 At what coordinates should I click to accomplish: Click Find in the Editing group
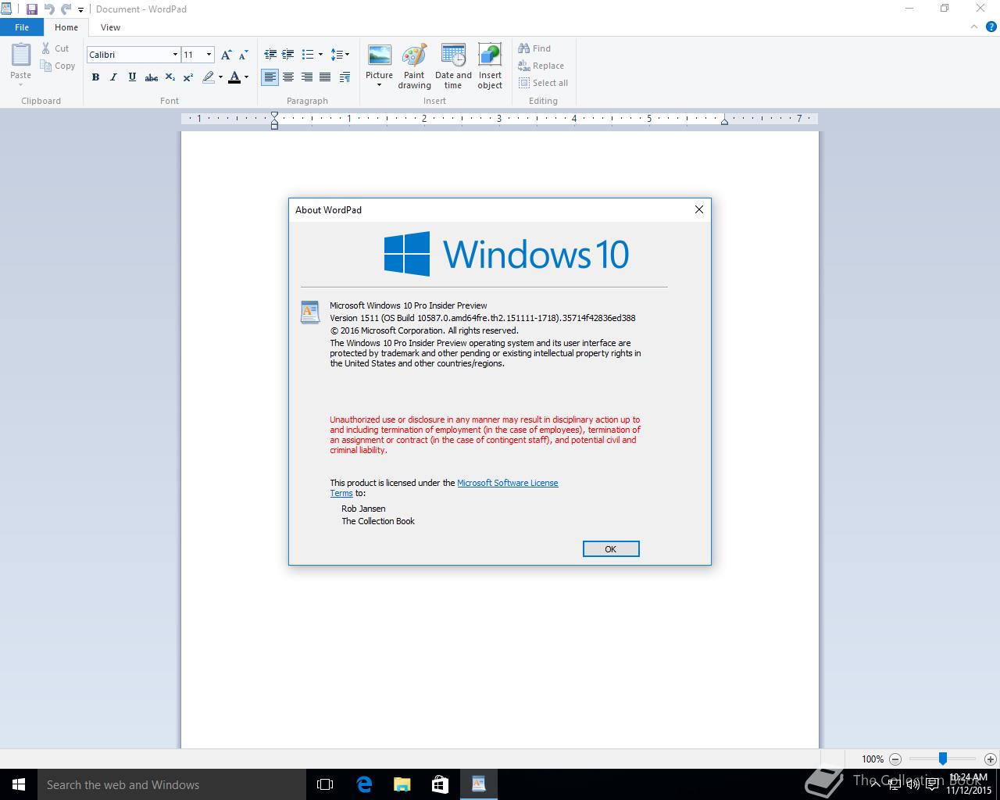(x=534, y=48)
